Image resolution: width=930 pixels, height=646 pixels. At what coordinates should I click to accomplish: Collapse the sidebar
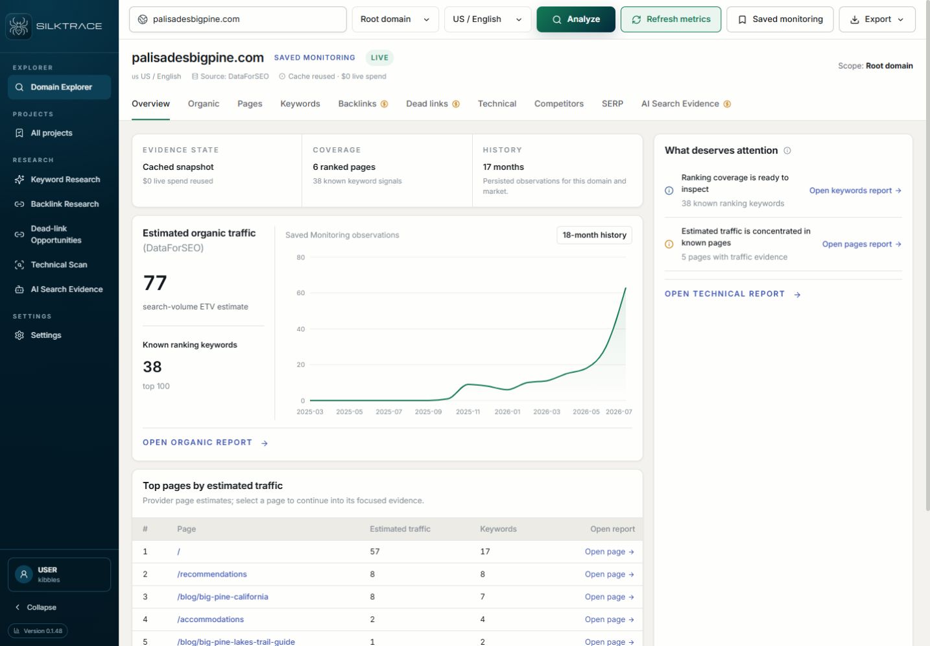click(x=36, y=607)
